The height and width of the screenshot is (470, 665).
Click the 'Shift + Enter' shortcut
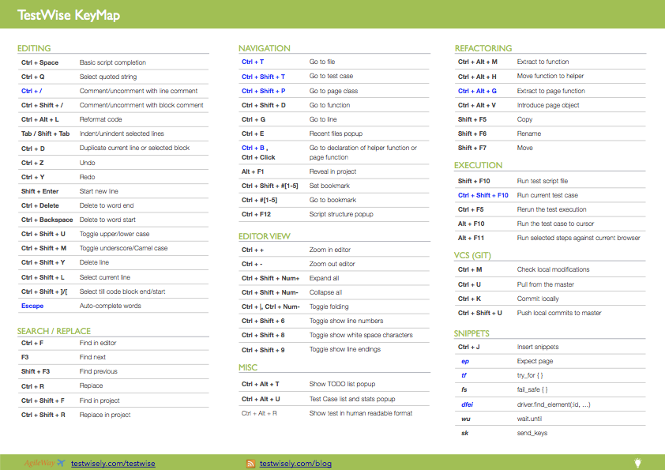(39, 191)
